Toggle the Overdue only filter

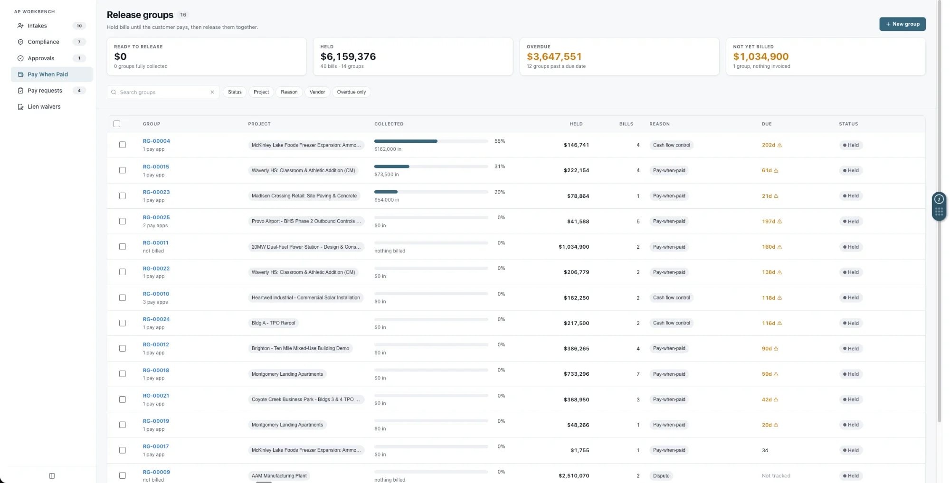click(351, 92)
